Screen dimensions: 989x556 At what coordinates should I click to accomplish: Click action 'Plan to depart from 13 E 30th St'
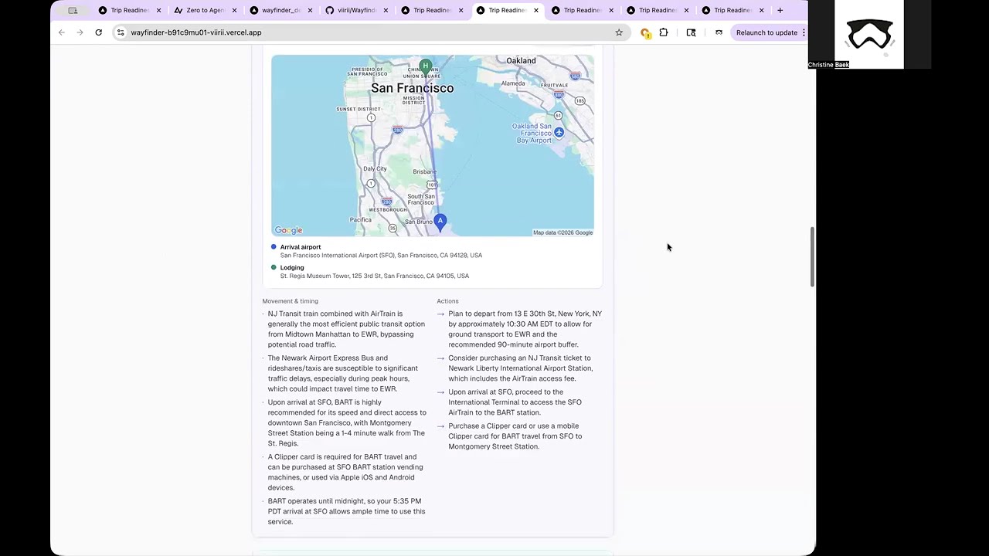(x=525, y=329)
